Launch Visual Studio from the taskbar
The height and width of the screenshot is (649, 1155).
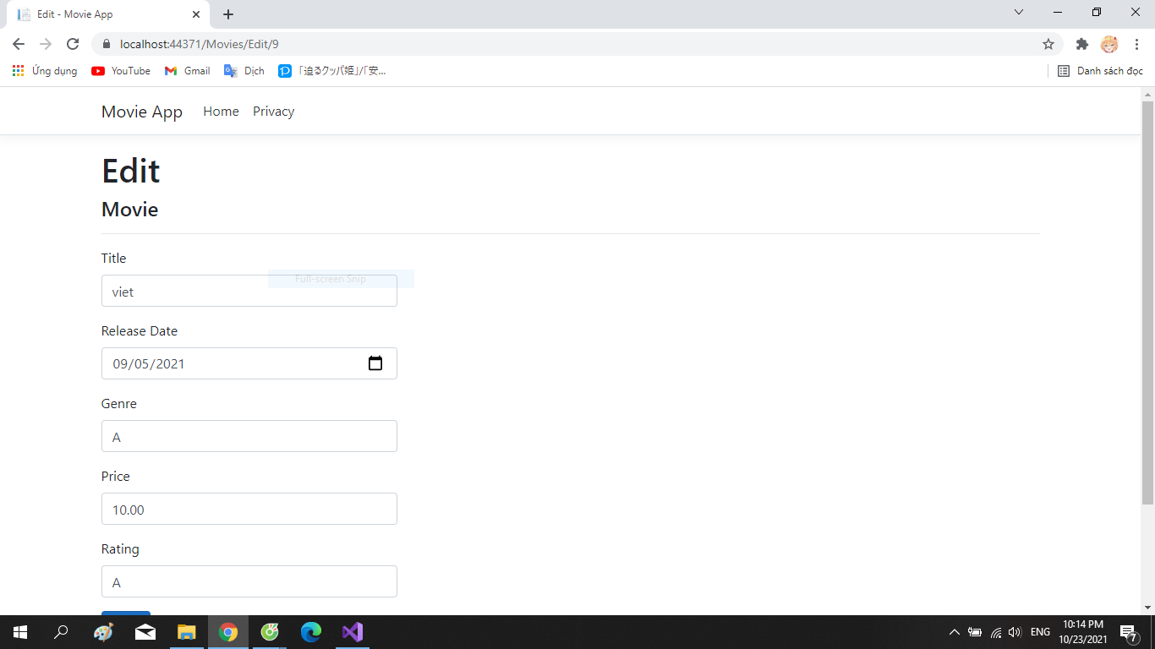(352, 631)
